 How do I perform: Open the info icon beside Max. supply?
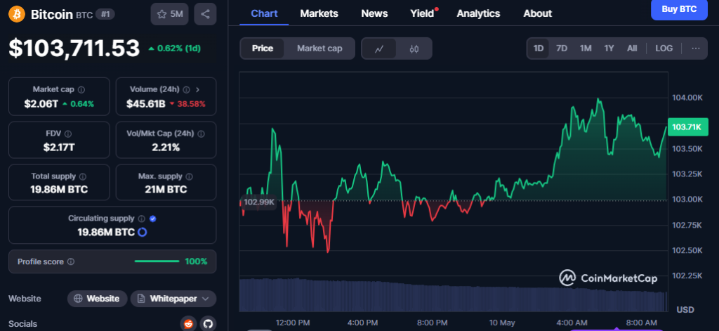(190, 176)
